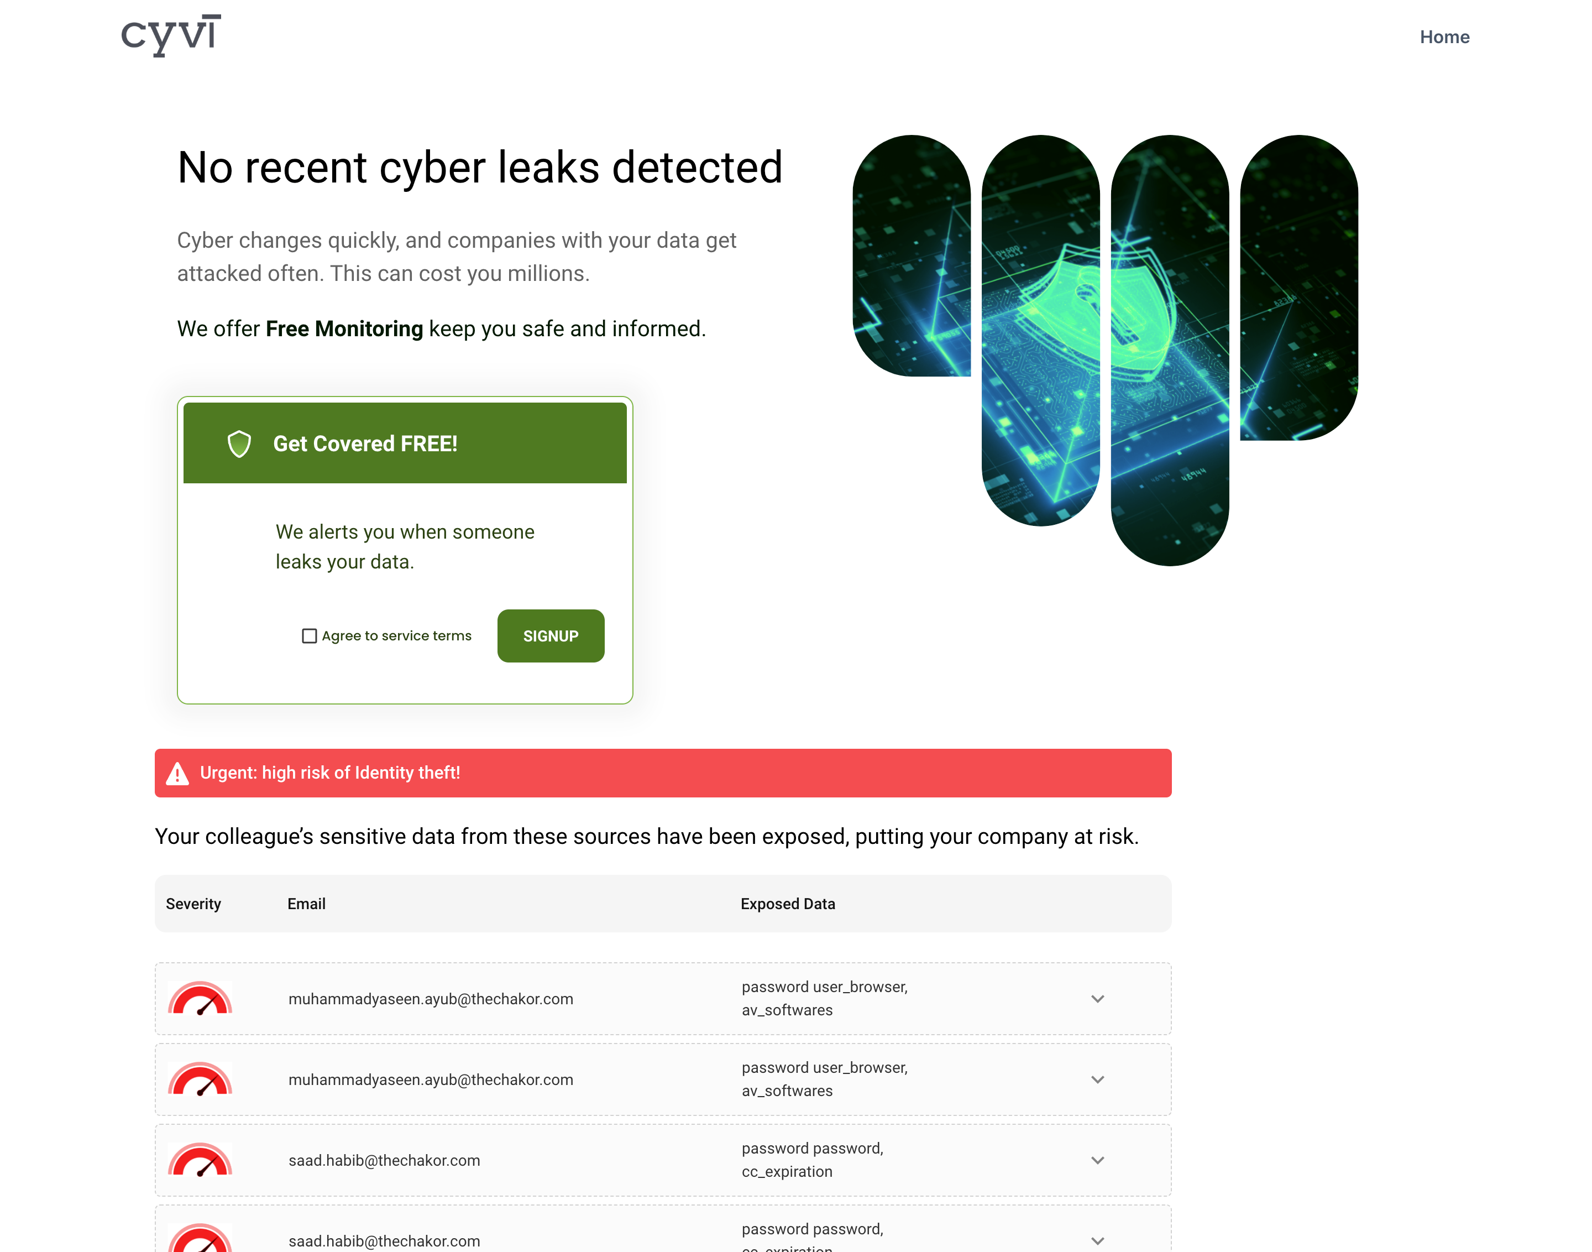1592x1252 pixels.
Task: Click severity gauge in the last visible row
Action: point(200,1238)
